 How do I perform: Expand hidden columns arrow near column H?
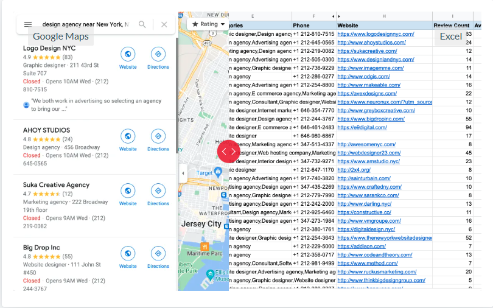[x=339, y=16]
